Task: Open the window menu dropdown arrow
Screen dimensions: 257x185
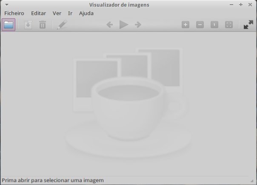Action: [x=7, y=5]
